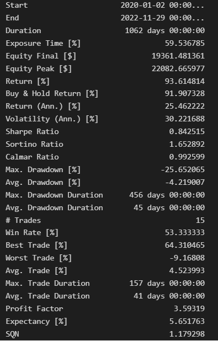Screen dimensions: 218x341
Task: Select the Best Trade [%] label
Action: pos(36,246)
